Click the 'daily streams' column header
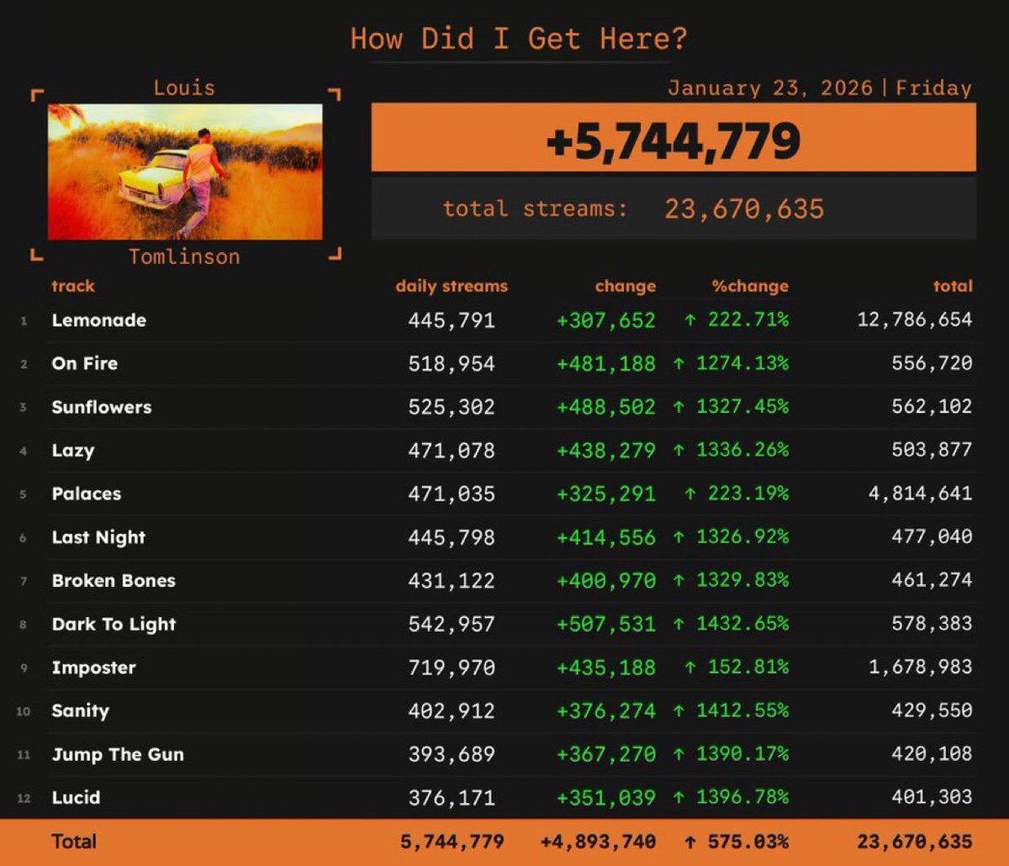The image size is (1009, 866). click(452, 286)
